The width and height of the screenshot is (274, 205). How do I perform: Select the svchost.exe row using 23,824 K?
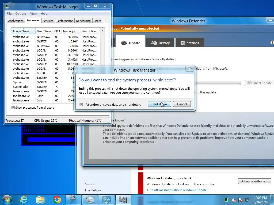(x=56, y=55)
